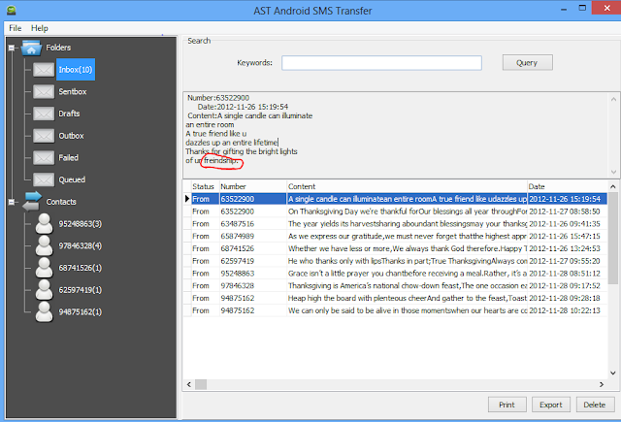The image size is (621, 422).
Task: Click the Outbox envelope icon
Action: 44,136
